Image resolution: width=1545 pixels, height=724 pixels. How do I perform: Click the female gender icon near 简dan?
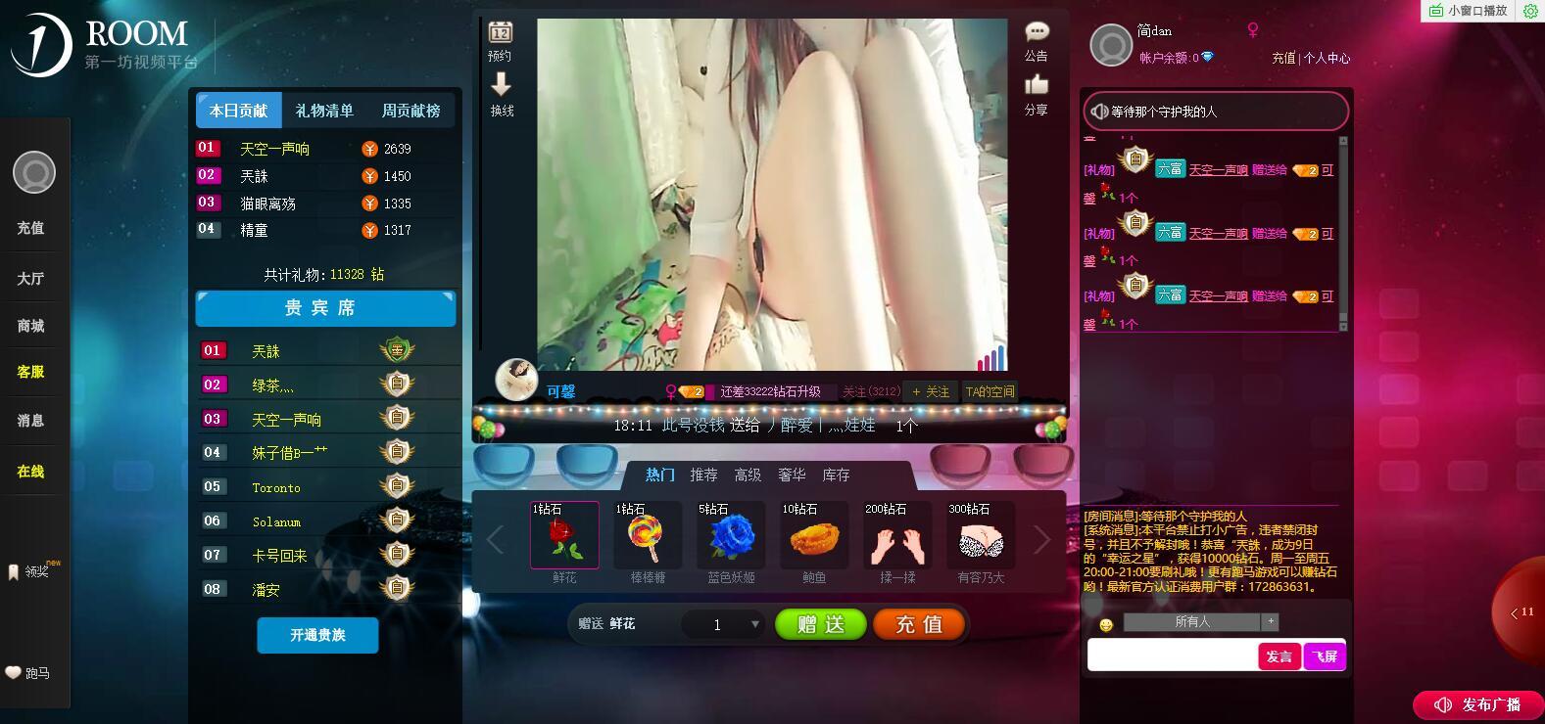coord(1252,30)
